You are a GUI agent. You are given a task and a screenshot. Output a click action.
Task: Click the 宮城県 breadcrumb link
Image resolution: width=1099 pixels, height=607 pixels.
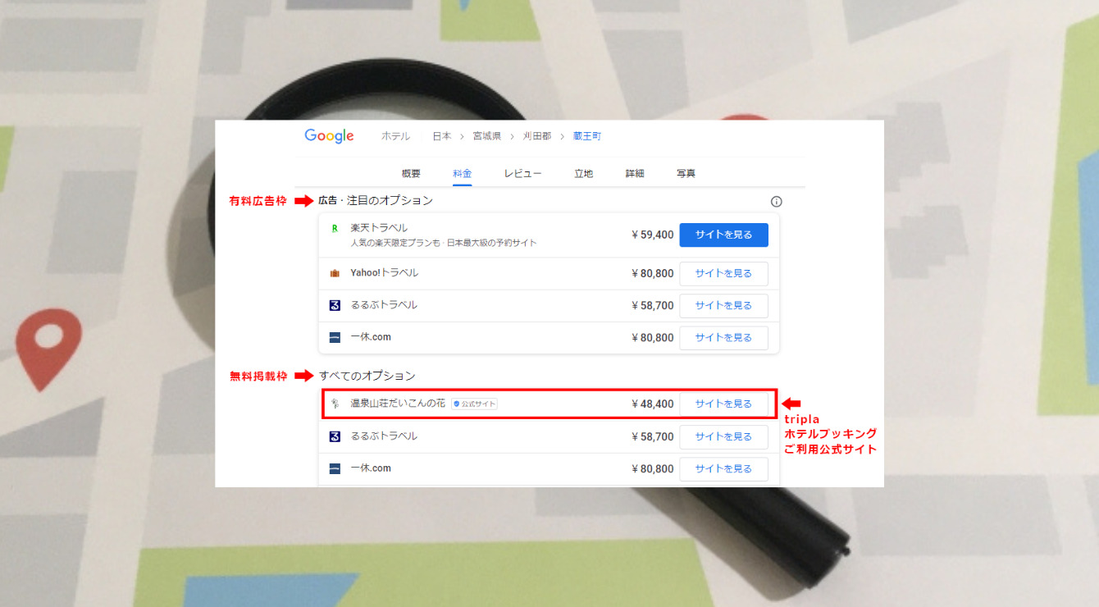(x=486, y=136)
